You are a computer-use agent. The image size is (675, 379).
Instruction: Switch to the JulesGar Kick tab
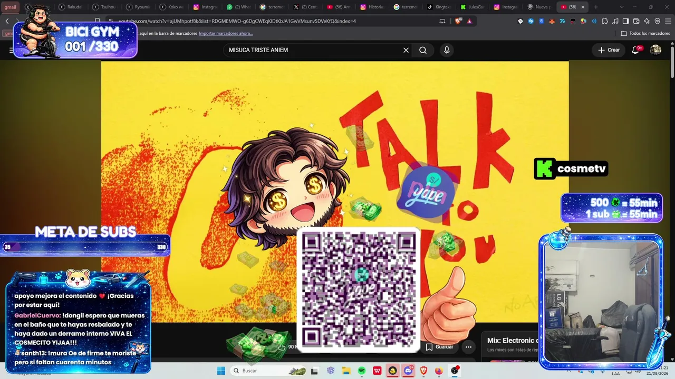[472, 7]
